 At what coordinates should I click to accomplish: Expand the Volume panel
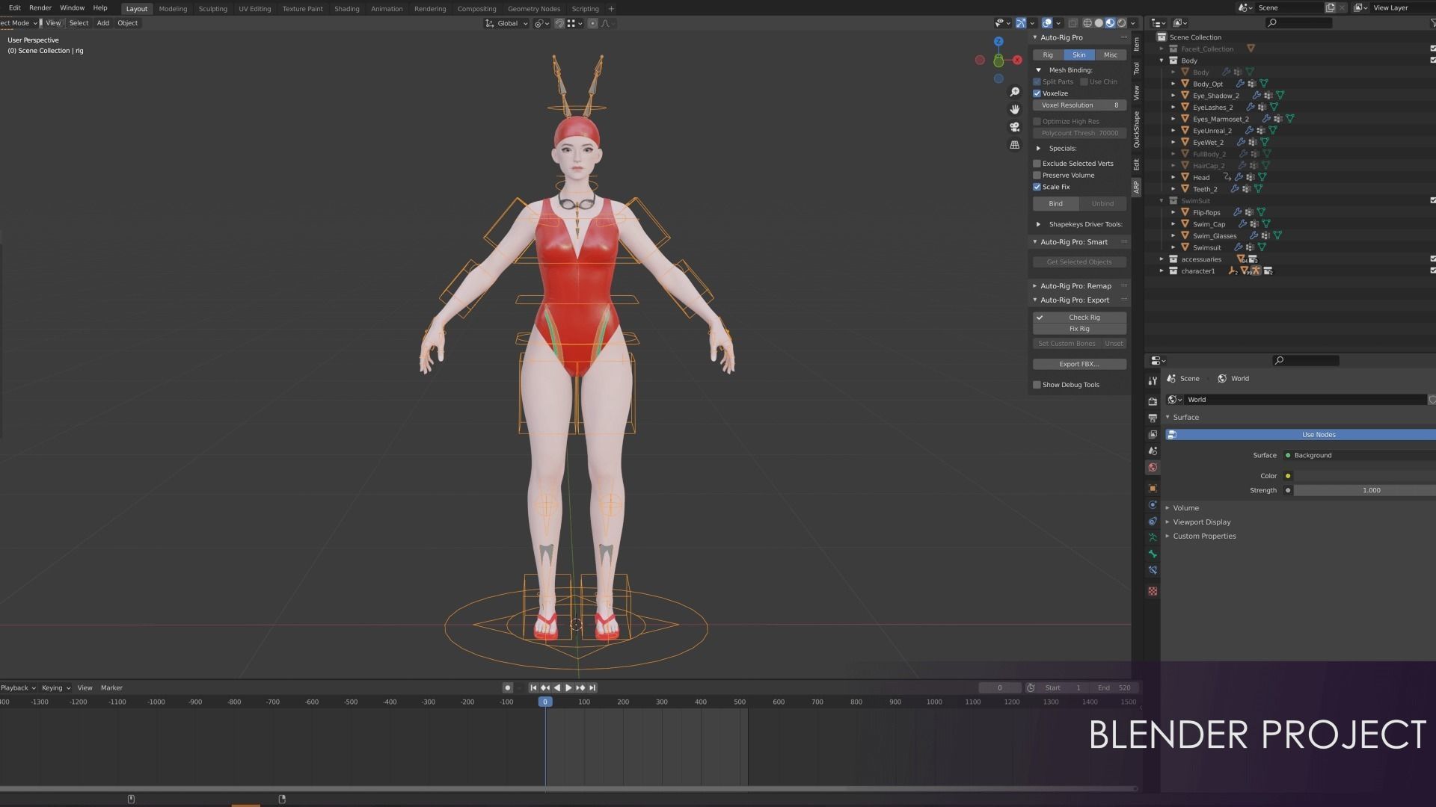pos(1185,508)
